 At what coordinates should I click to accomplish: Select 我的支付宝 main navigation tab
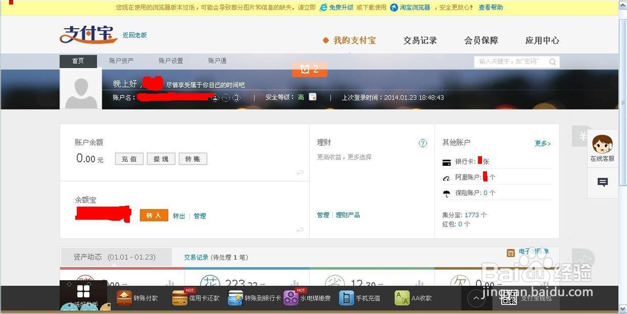[x=349, y=40]
